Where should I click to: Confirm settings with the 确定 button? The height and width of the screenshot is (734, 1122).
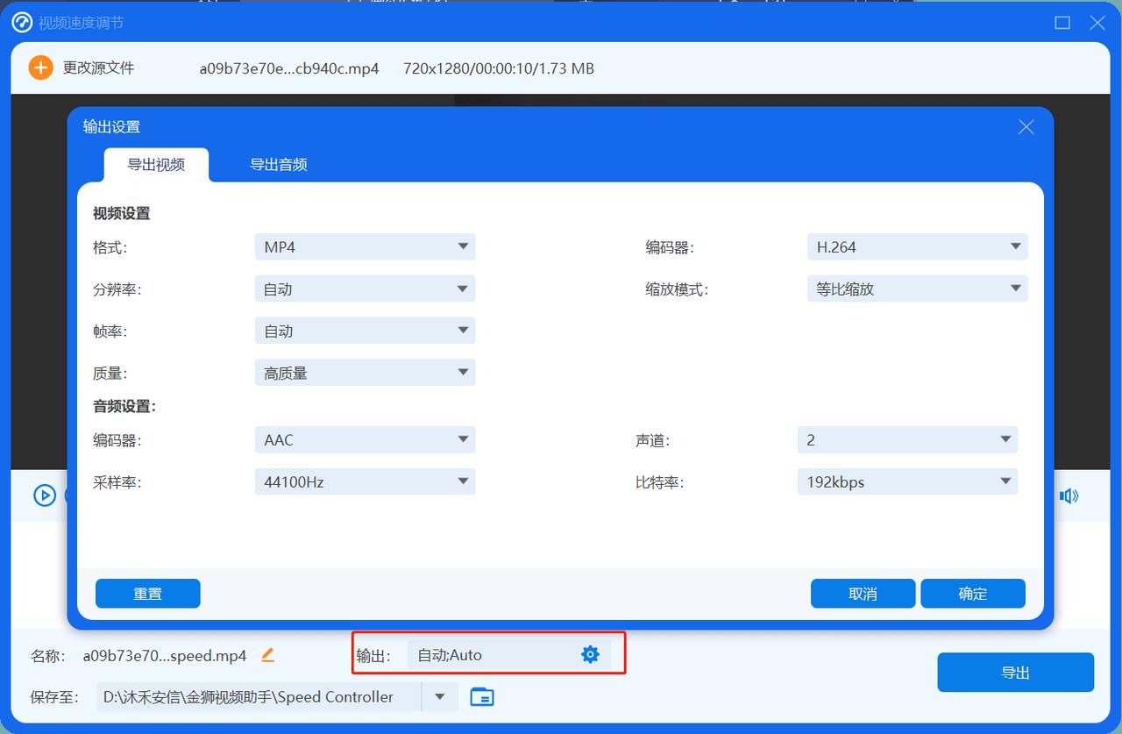(x=972, y=593)
